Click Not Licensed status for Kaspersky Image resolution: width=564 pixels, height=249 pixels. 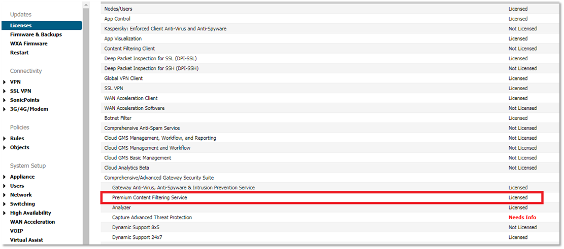click(x=522, y=29)
